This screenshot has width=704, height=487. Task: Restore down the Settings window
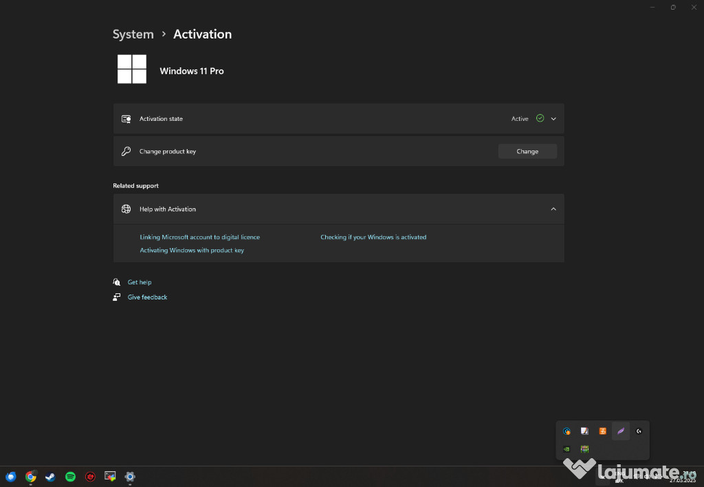coord(673,7)
